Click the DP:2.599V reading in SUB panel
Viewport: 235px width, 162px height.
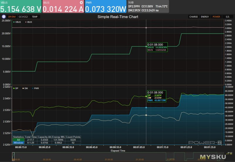(134, 6)
